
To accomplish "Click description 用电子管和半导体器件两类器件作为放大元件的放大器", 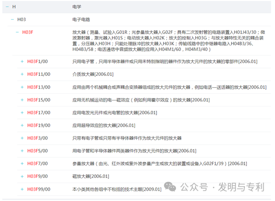I will pyautogui.click(x=135, y=151).
